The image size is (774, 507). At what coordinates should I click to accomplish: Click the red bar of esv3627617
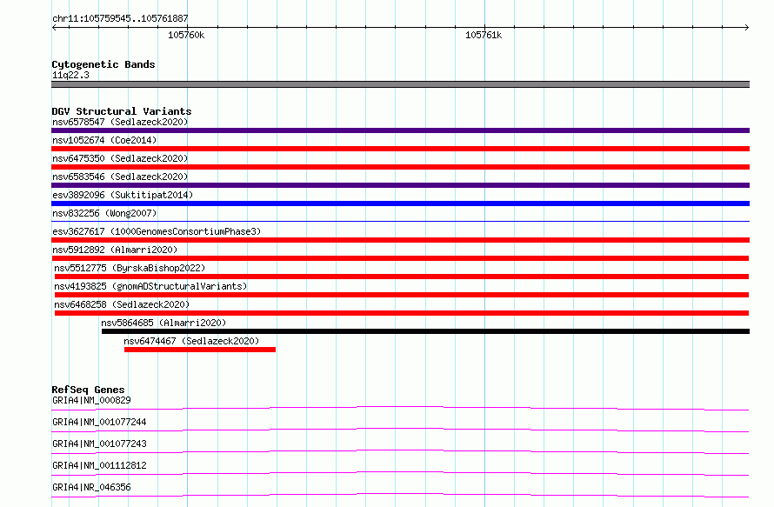click(x=400, y=240)
